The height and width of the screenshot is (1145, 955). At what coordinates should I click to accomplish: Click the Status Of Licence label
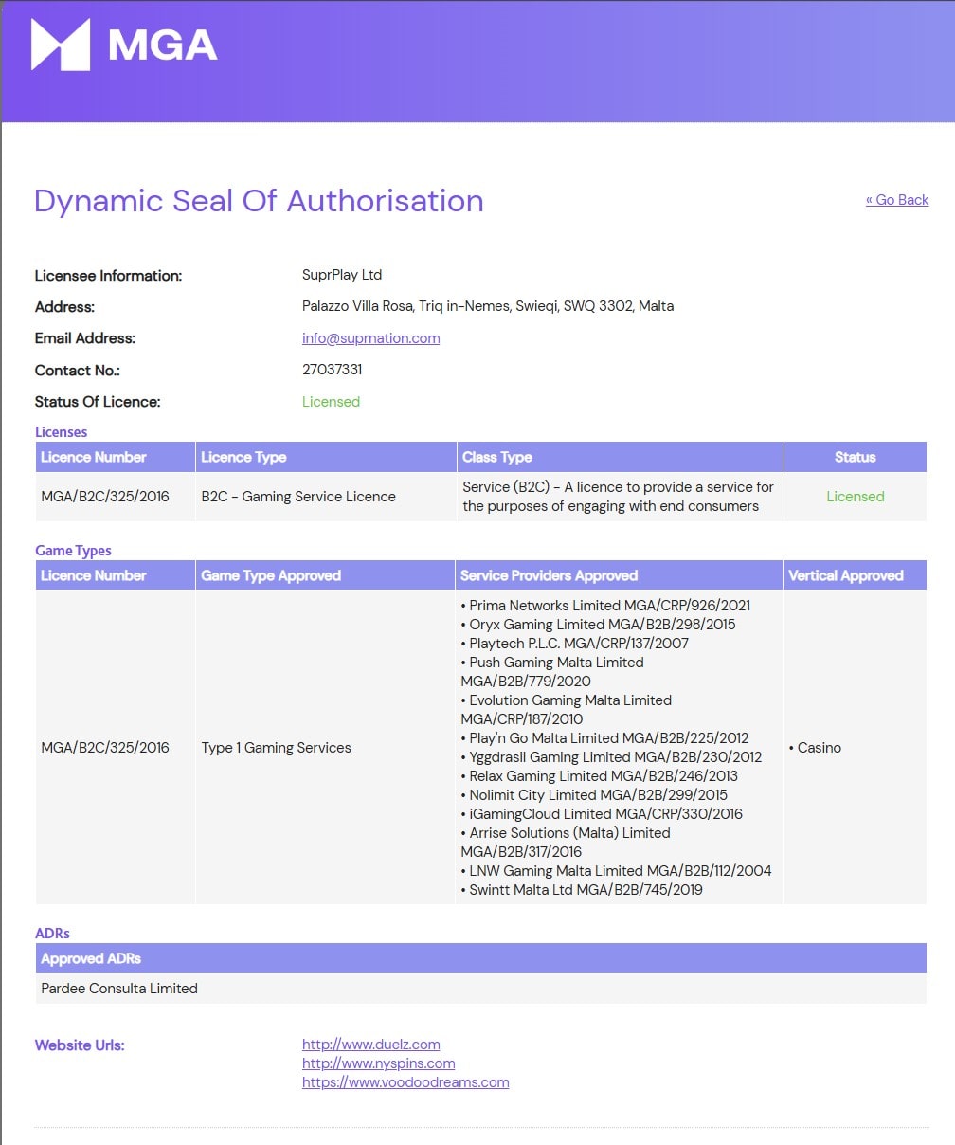98,401
